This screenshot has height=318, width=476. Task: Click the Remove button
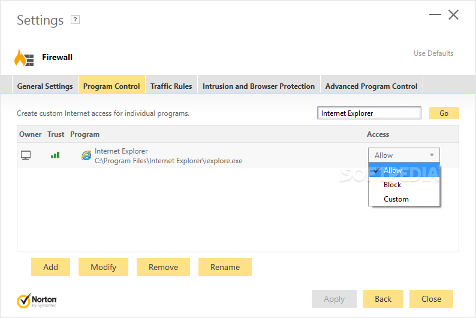pyautogui.click(x=163, y=267)
